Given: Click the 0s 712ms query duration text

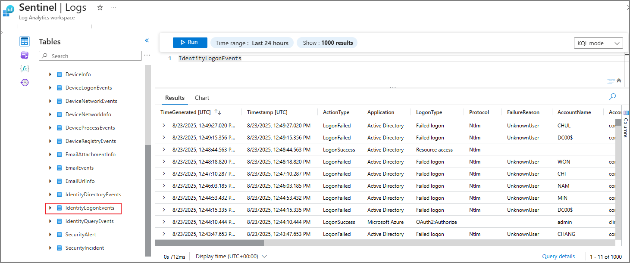Looking at the screenshot, I should 174,257.
